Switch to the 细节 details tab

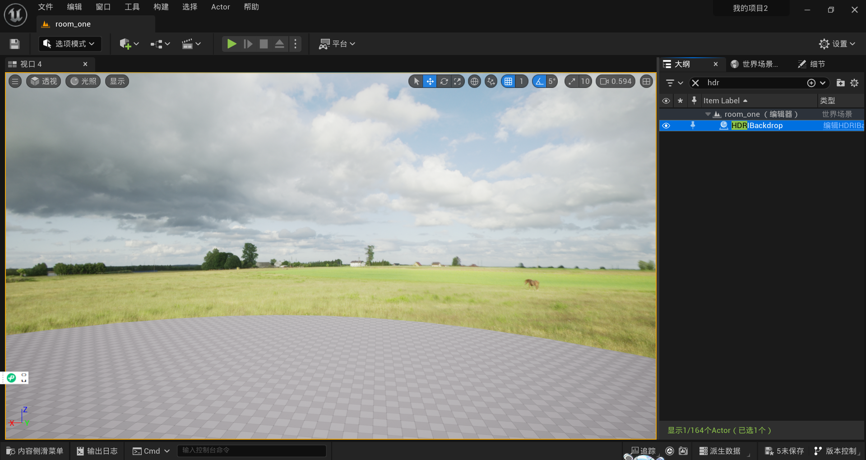[x=811, y=64]
